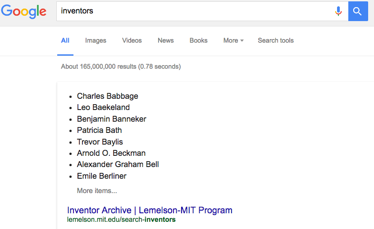The height and width of the screenshot is (229, 374).
Task: Click Patricia Bath list item
Action: pos(99,130)
